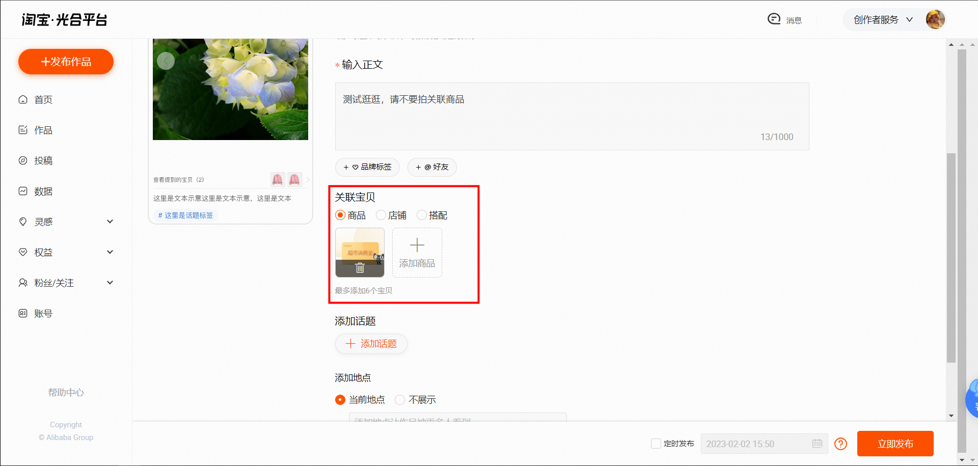Click the 账号 account icon
This screenshot has width=978, height=466.
23,313
